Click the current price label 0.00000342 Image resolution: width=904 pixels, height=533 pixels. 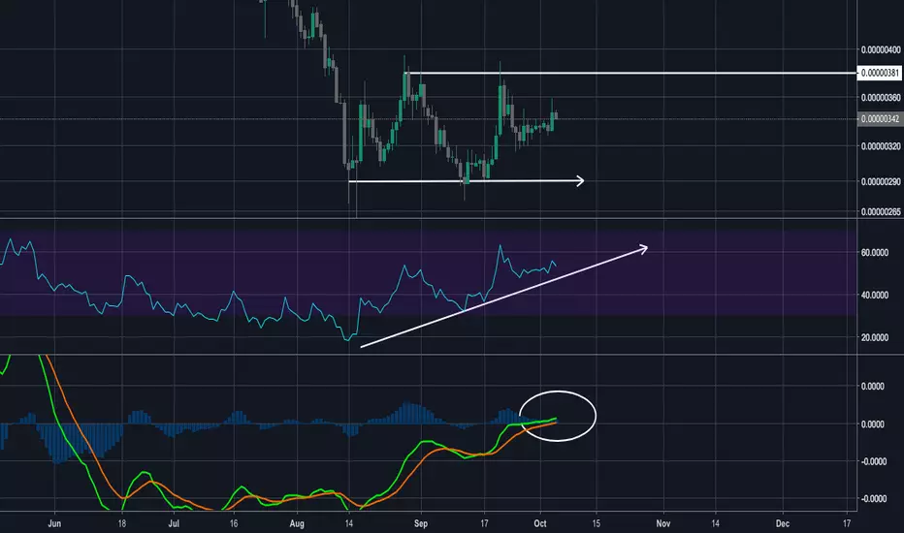(880, 118)
